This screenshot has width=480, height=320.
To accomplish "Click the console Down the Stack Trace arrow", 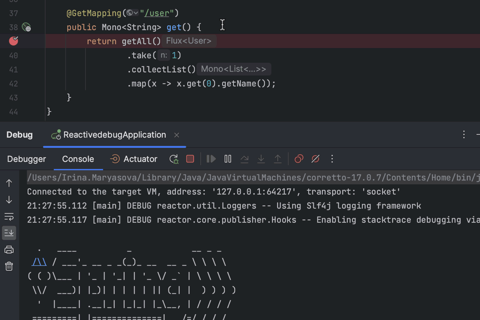I will pos(9,200).
